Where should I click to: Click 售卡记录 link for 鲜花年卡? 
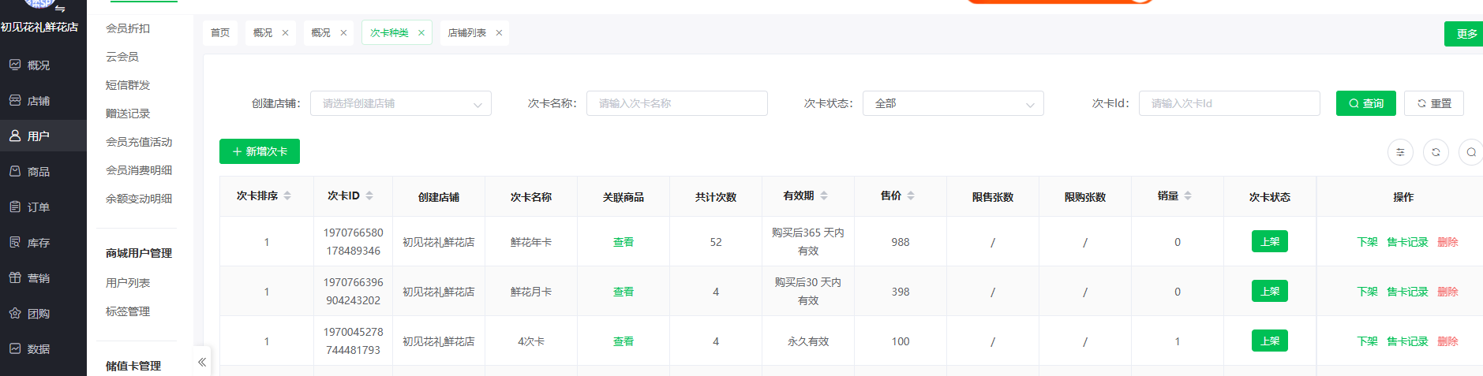[x=1407, y=242]
